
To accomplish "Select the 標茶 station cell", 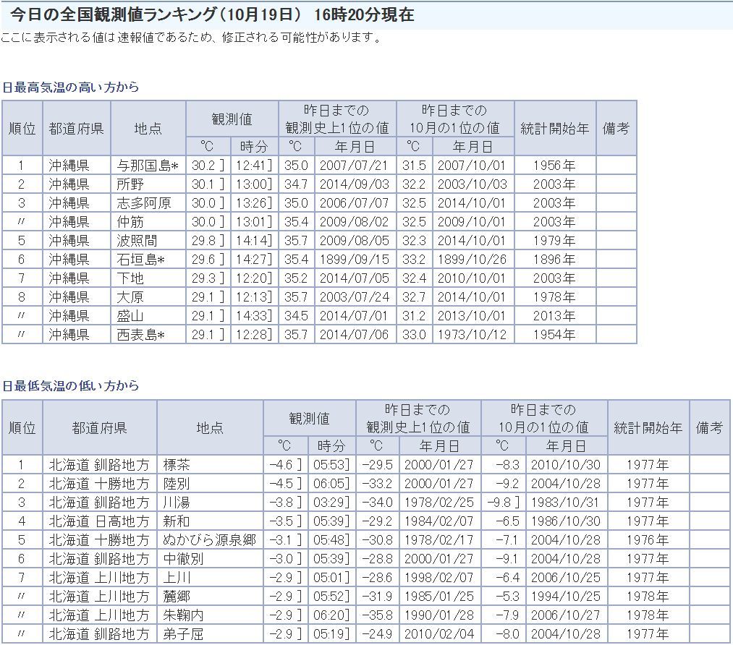I will 210,465.
